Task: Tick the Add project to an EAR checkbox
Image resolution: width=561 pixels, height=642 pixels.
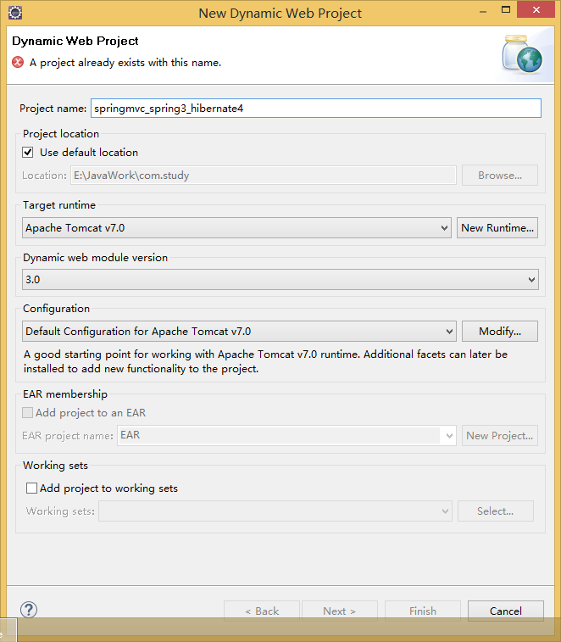Action: click(x=28, y=413)
